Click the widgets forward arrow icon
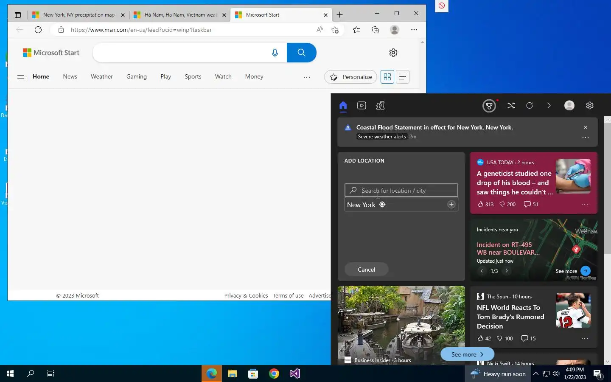The width and height of the screenshot is (611, 382). coord(549,106)
